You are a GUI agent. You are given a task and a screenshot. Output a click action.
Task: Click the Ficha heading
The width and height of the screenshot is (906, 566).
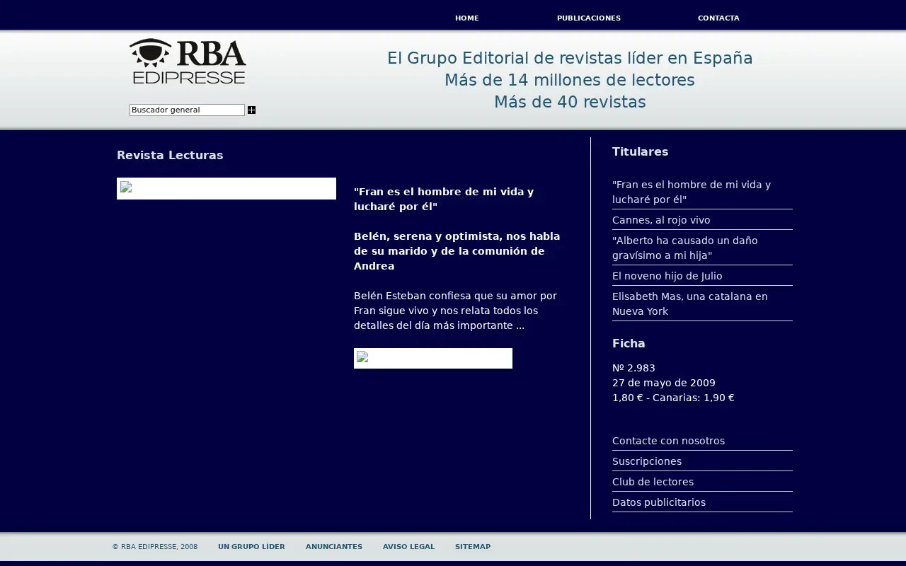point(629,343)
